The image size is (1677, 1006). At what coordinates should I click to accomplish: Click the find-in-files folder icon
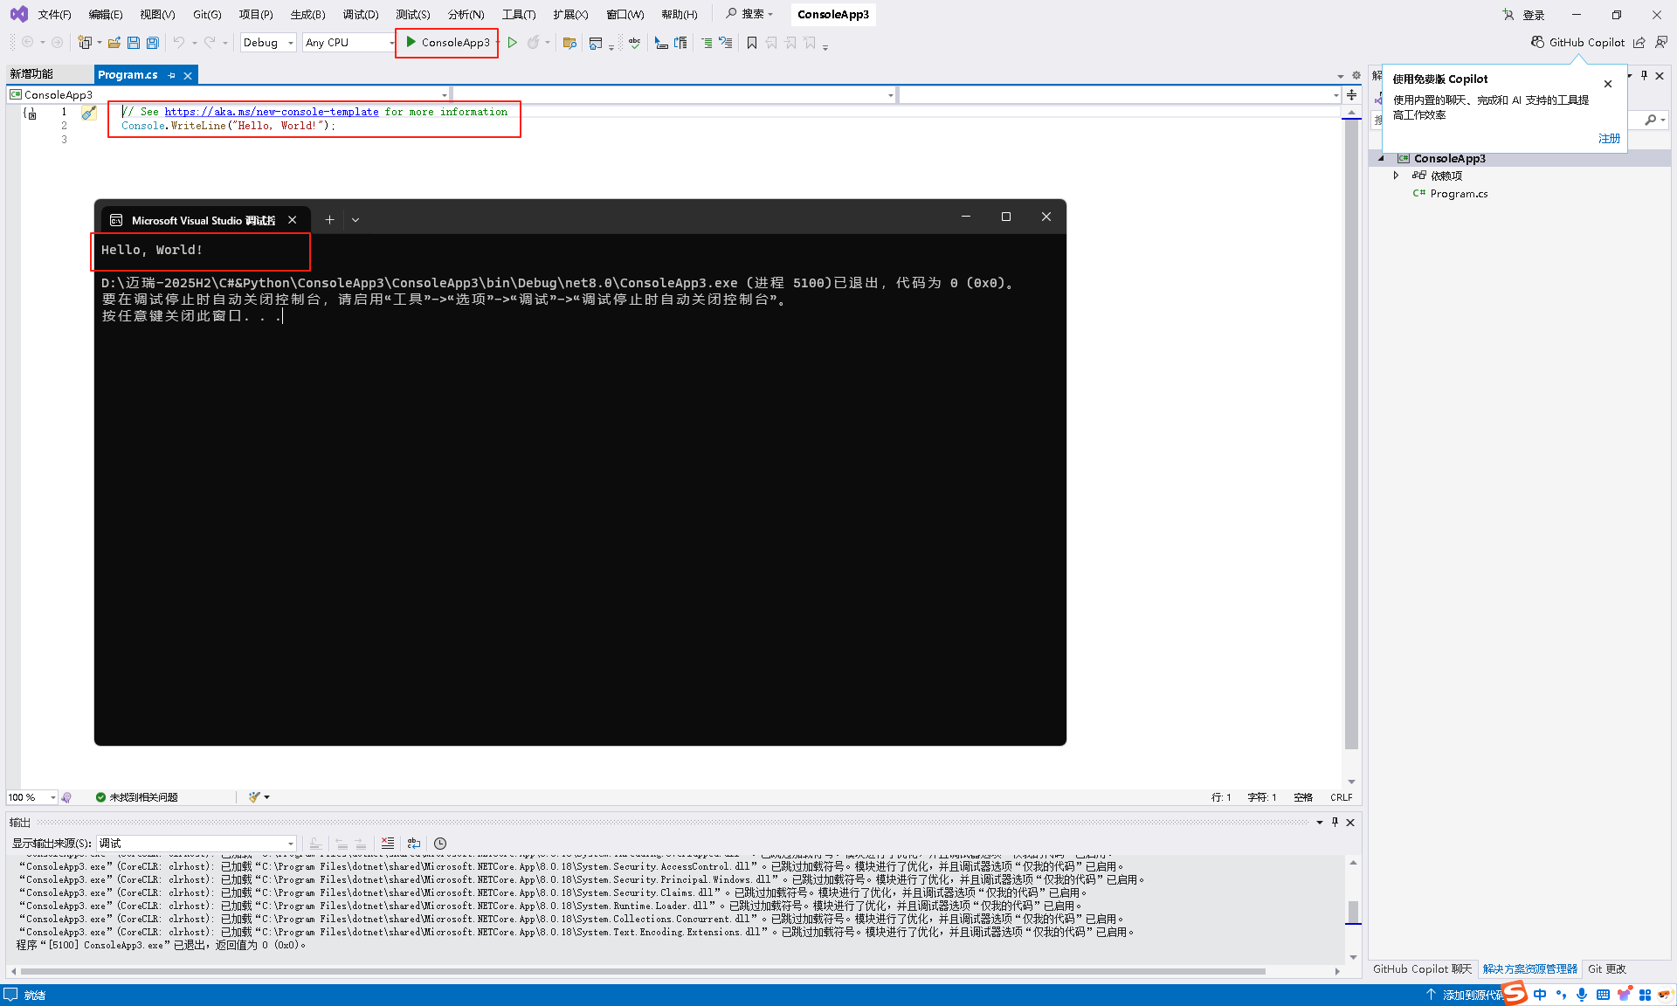[569, 42]
